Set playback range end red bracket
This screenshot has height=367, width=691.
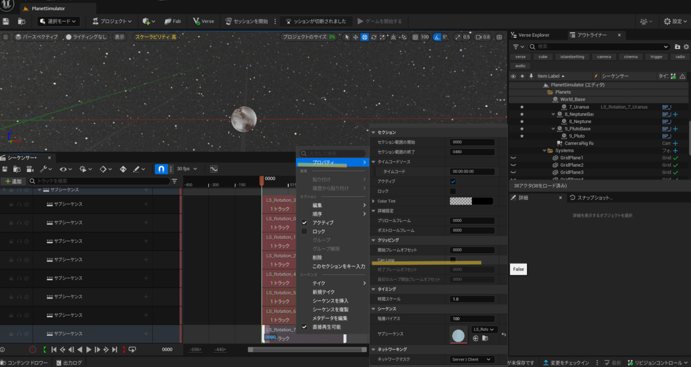tap(123, 349)
